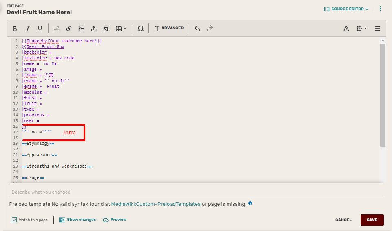This screenshot has height=231, width=392.
Task: Place cursor on the previous = line
Action: coord(35,115)
